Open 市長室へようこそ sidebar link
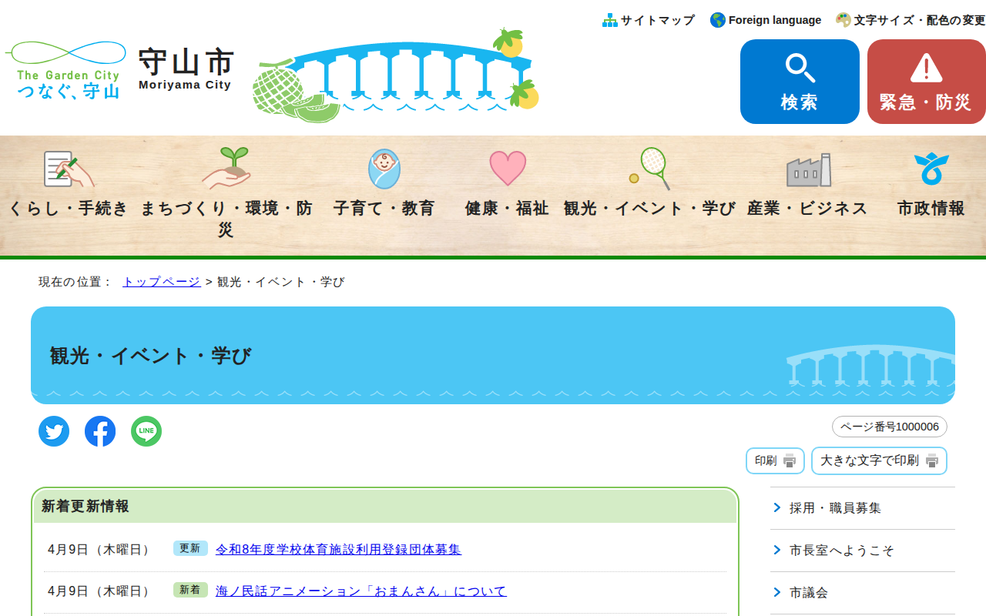The height and width of the screenshot is (616, 986). [842, 551]
